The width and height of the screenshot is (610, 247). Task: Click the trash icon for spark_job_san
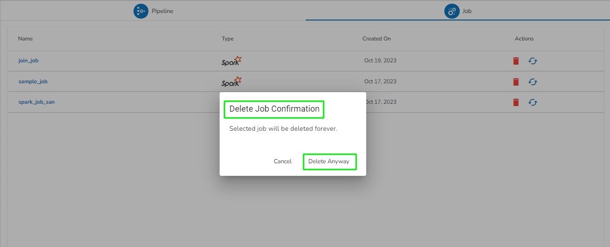tap(516, 102)
